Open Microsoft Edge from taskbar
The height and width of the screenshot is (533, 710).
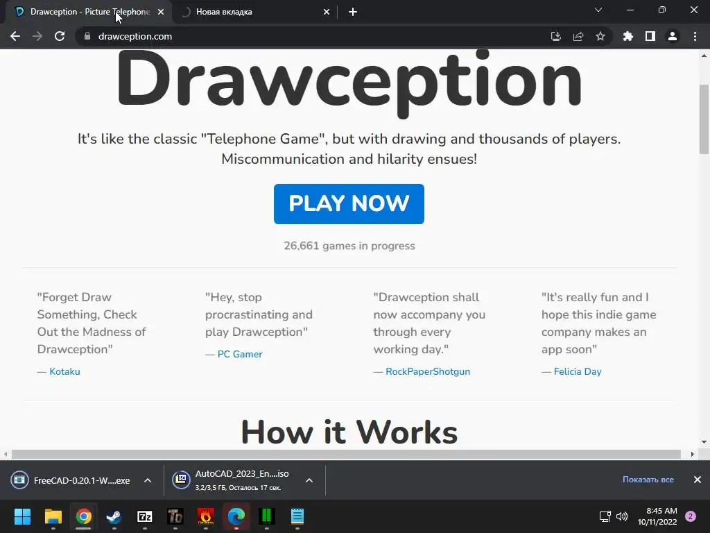point(236,516)
